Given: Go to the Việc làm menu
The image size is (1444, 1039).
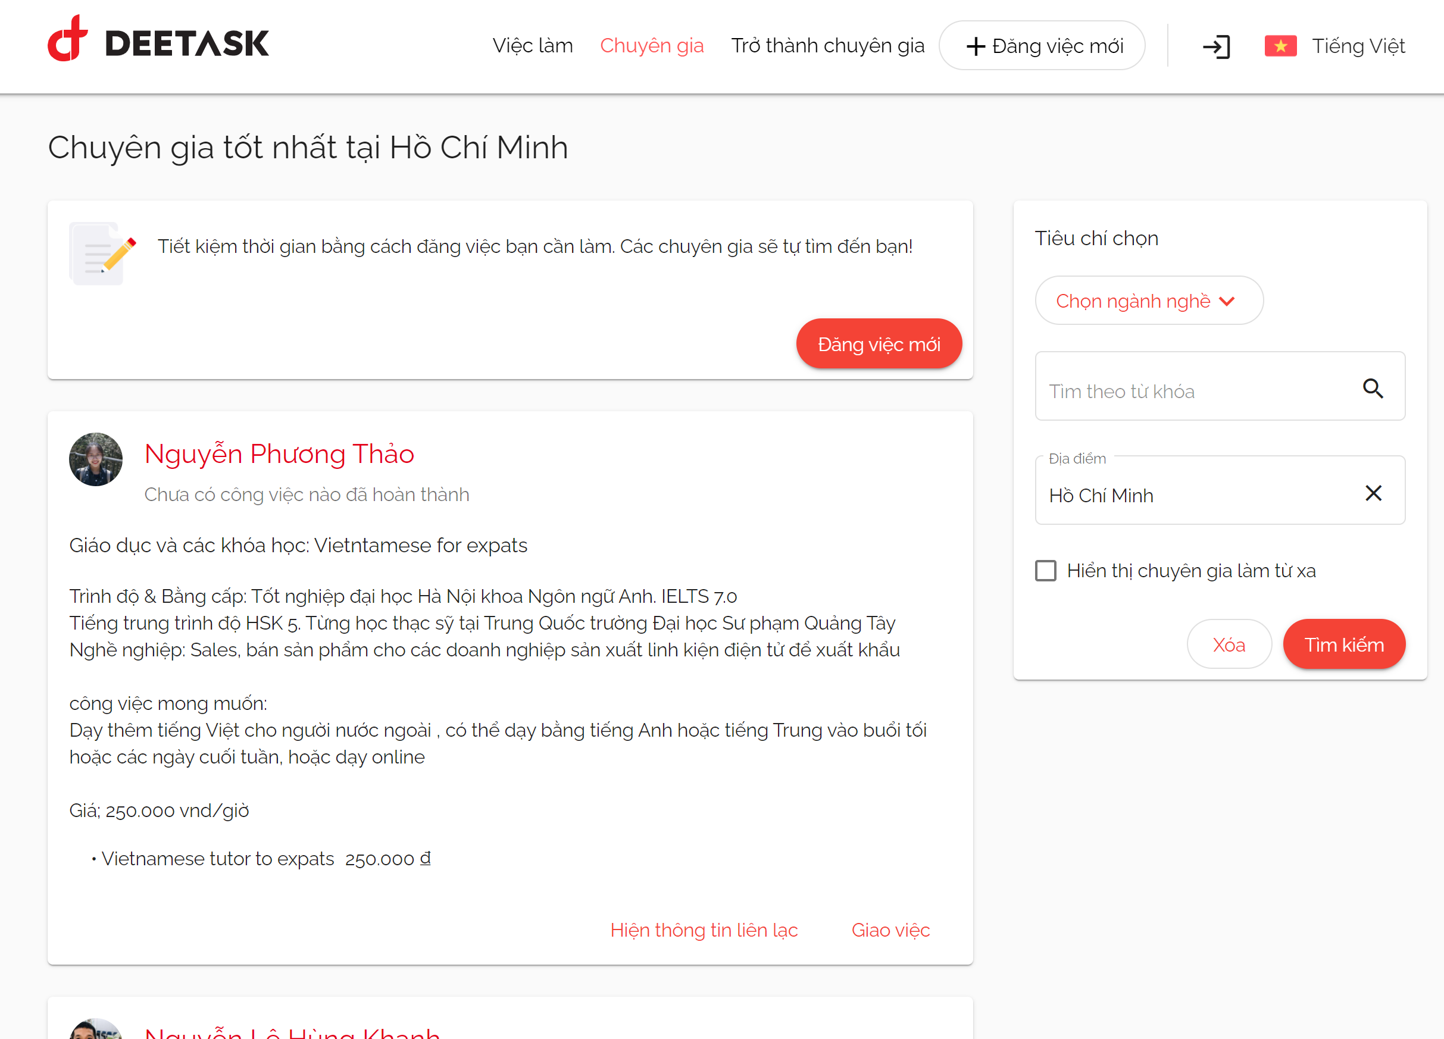Looking at the screenshot, I should click(x=532, y=46).
